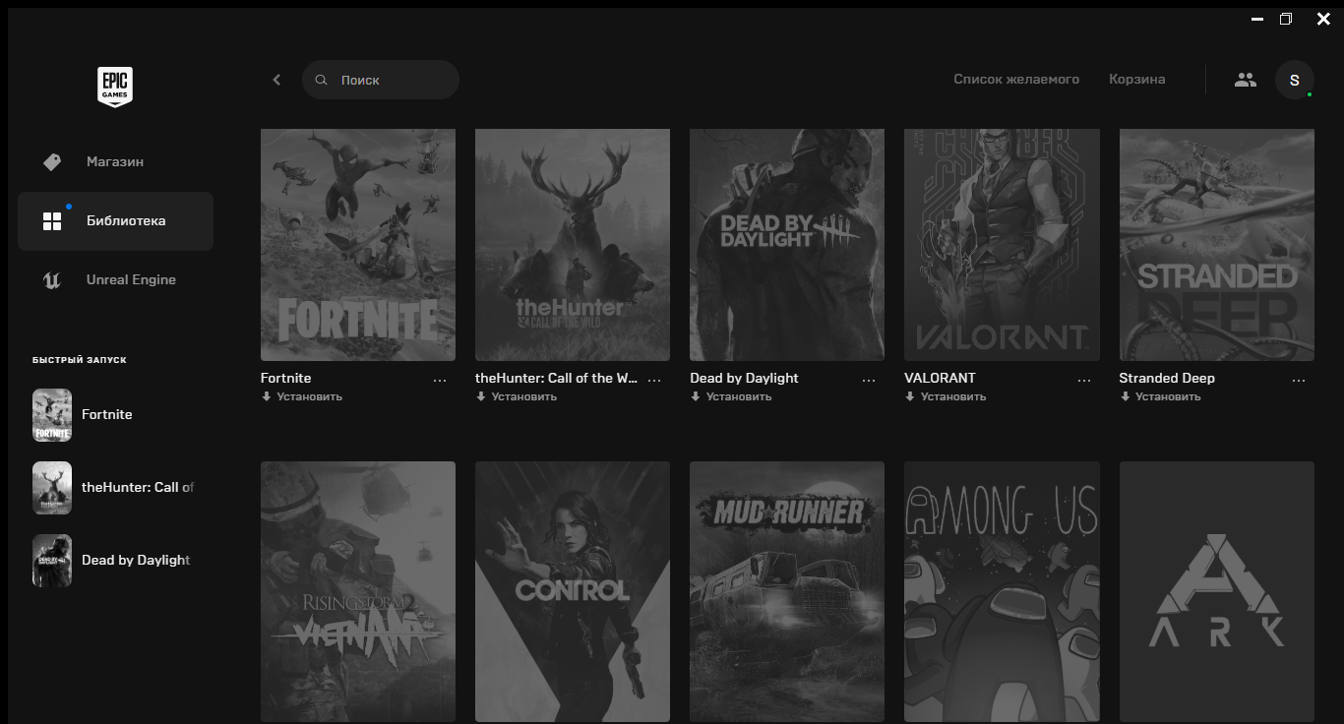Minimize the Epic Games Launcher window
Screen dimensions: 1344x724
pos(1256,20)
